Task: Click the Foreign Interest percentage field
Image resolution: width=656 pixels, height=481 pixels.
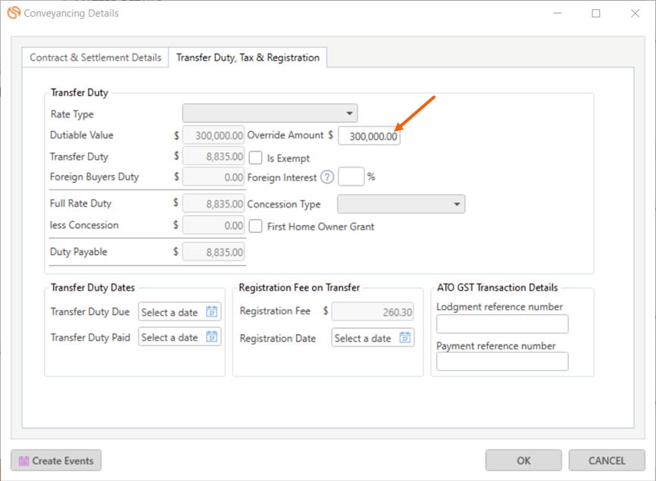Action: point(351,176)
